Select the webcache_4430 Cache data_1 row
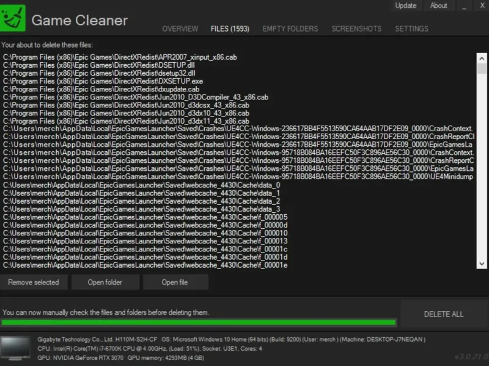 click(239, 193)
